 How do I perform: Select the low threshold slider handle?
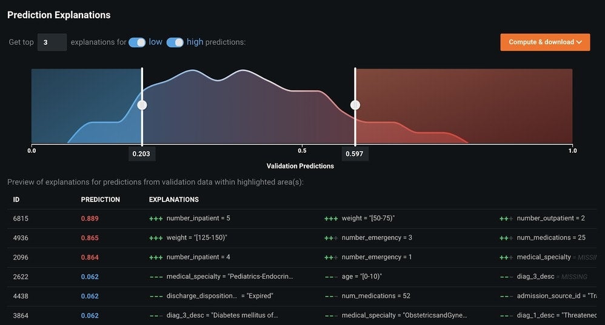(142, 105)
